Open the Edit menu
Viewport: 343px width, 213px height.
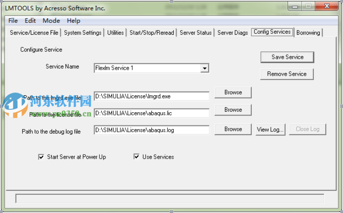[x=30, y=21]
